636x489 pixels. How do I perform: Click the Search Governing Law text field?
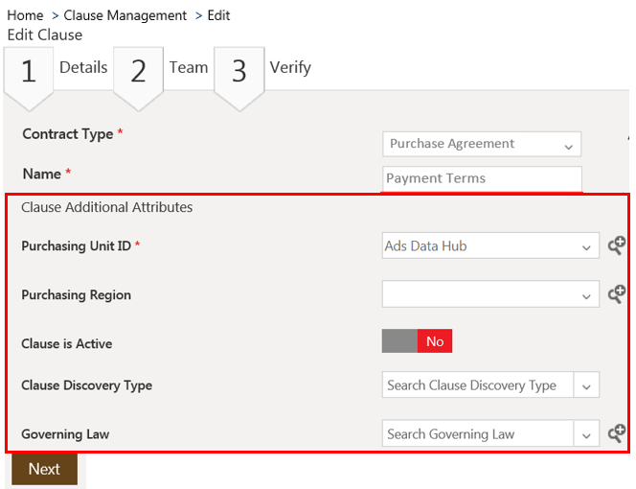(x=477, y=434)
